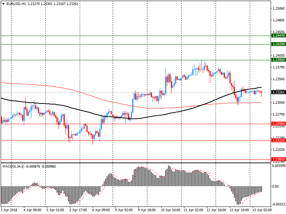
Task: Click the MACD(5,34,5) indicator label
Action: coord(13,167)
